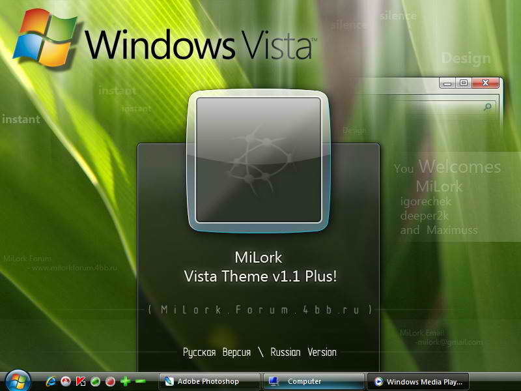Click the search field in preview window

(445, 107)
